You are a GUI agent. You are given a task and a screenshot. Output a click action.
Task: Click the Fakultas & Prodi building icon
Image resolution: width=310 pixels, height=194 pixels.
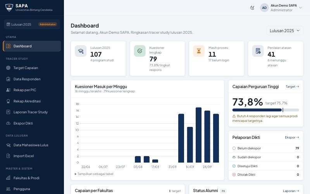pos(8,178)
